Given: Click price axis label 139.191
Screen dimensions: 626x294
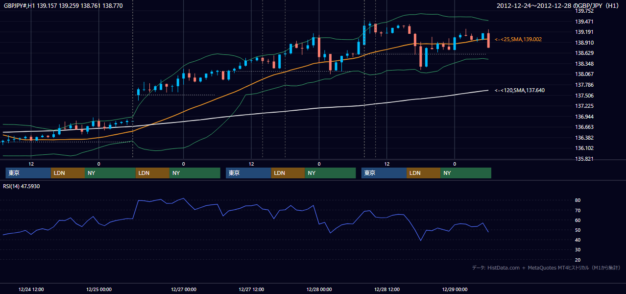Looking at the screenshot, I should [584, 32].
